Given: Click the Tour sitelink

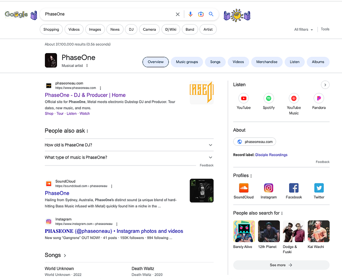Looking at the screenshot, I should coord(60,114).
